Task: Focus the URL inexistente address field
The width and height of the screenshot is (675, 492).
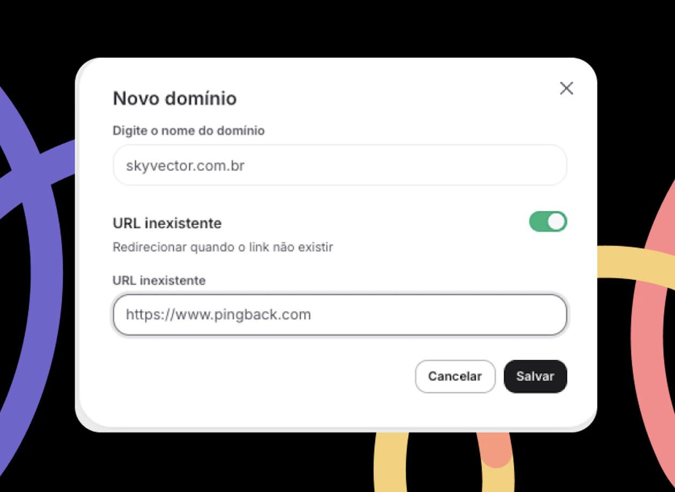Action: (x=340, y=315)
